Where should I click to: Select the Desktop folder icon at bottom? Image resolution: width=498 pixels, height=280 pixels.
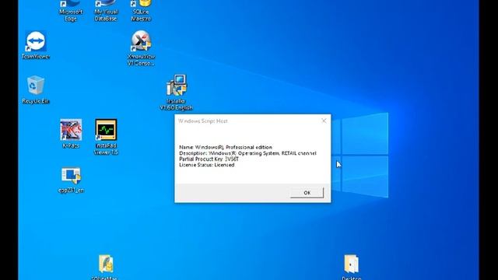351,268
